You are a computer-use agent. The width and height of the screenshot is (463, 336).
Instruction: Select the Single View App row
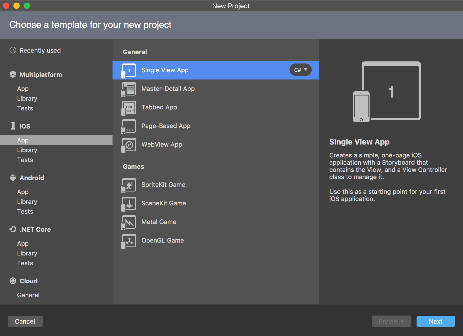click(x=216, y=70)
